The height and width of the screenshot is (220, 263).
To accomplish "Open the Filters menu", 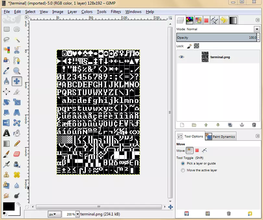I will tap(116, 12).
